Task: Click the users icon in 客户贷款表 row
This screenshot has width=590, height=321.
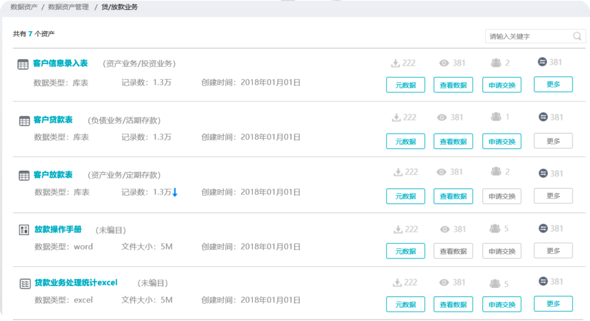Action: tap(496, 116)
